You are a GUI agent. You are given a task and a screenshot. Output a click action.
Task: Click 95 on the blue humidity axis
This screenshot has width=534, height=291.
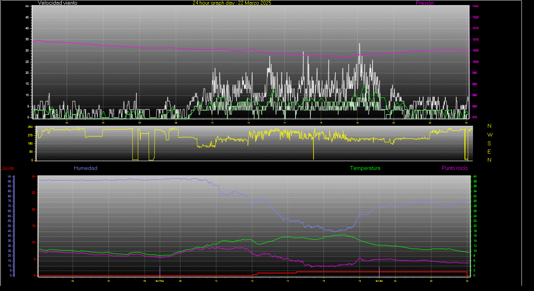[x=9, y=181]
